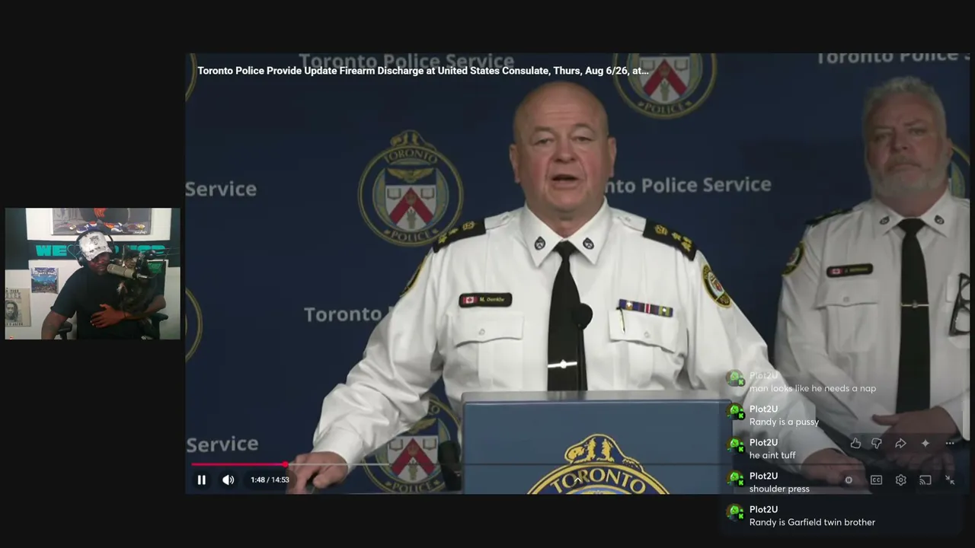Click Plot2U avatar beside 'he aint tuff'
The height and width of the screenshot is (548, 975).
point(735,447)
